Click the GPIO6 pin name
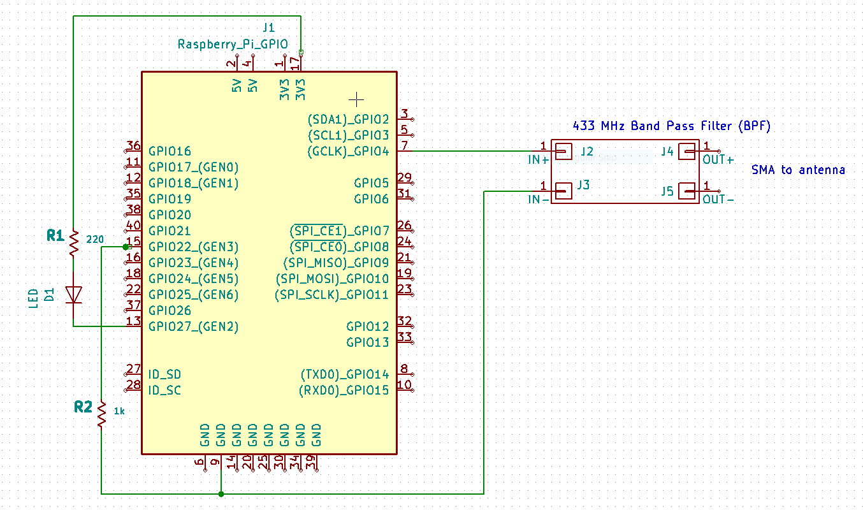 (x=372, y=200)
